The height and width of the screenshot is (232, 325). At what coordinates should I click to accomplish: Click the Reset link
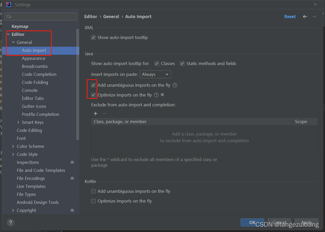tap(290, 17)
